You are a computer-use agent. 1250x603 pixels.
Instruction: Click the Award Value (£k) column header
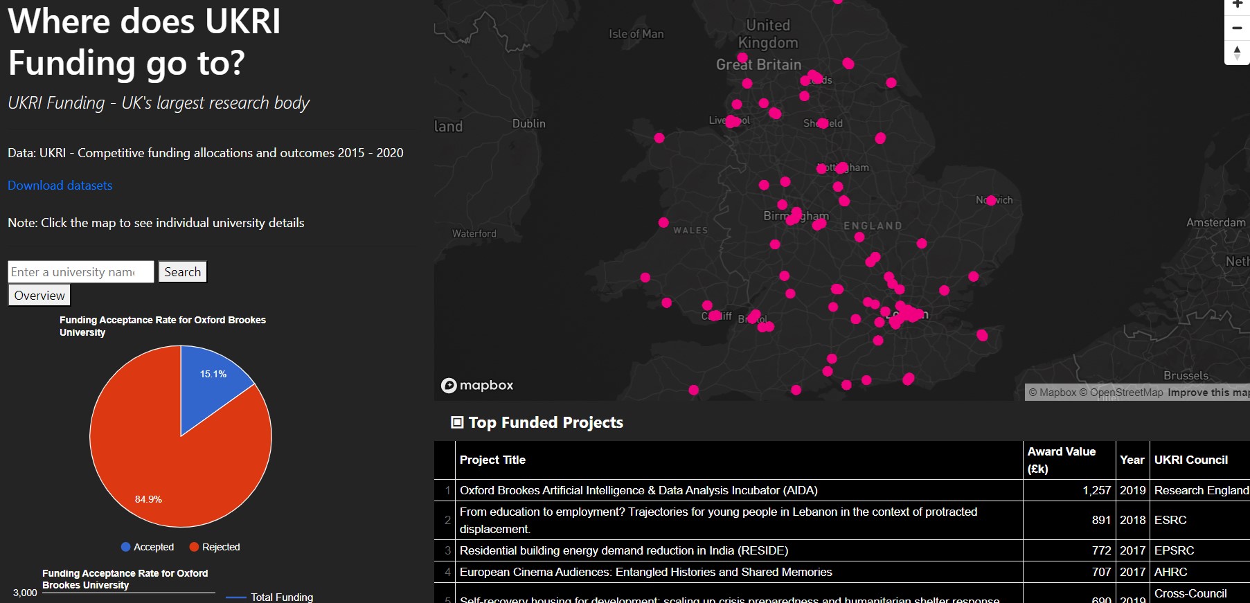tap(1069, 460)
